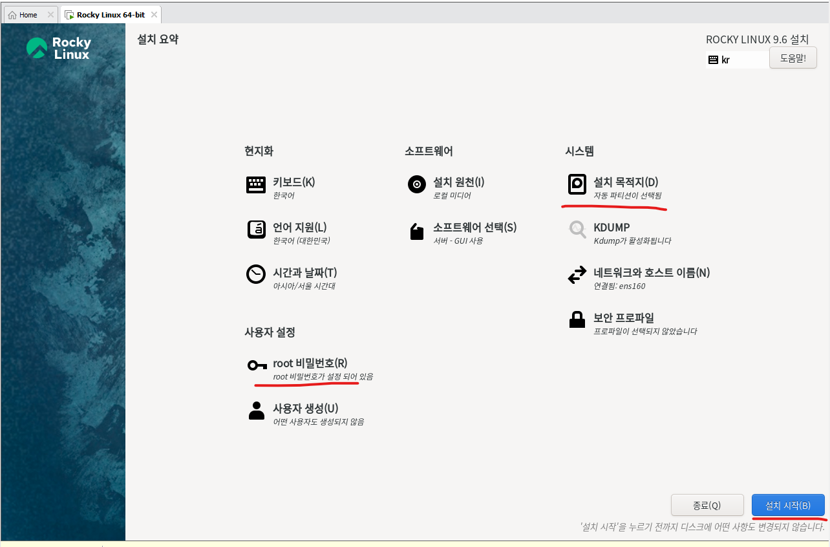Click the 사용자 설정 section heading
Image resolution: width=830 pixels, height=547 pixels.
pos(270,332)
